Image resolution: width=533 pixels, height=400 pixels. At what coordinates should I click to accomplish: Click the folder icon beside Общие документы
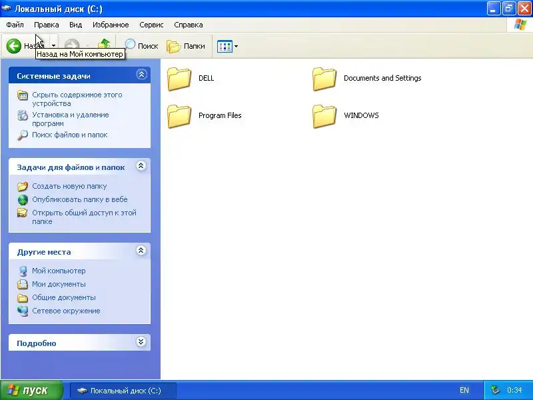pyautogui.click(x=23, y=298)
